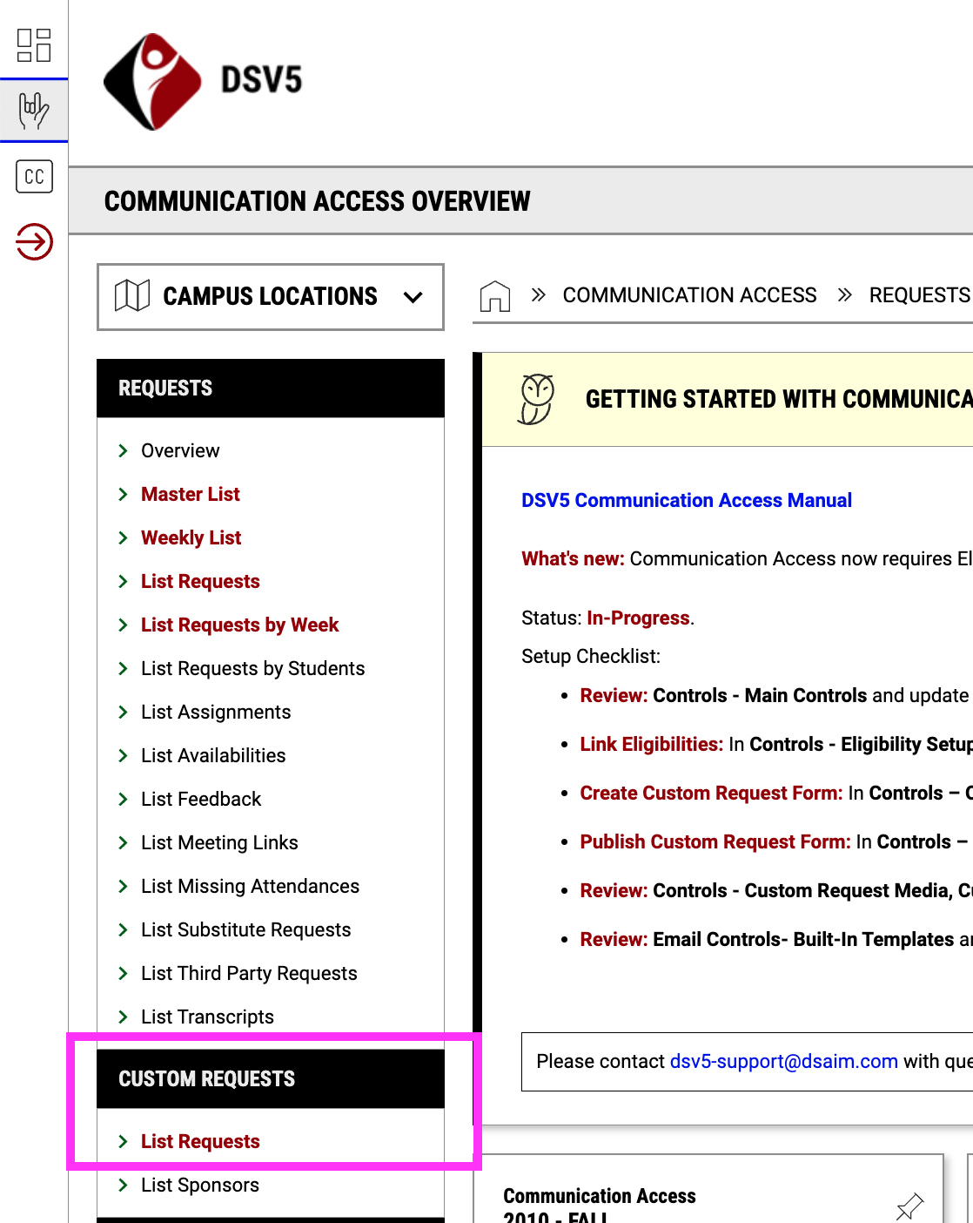Click the red sign-out arrow icon
Screen dimensions: 973x1223
pos(34,241)
